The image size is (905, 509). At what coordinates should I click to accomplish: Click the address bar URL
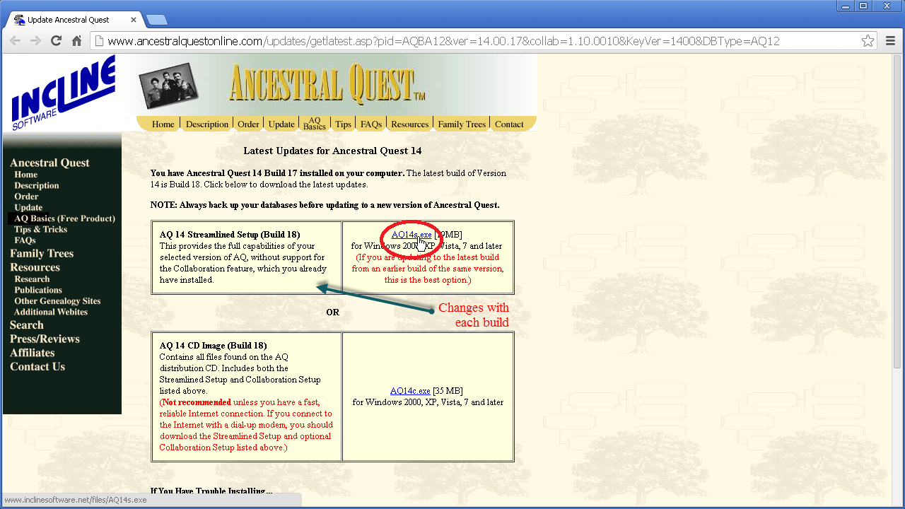click(x=443, y=41)
